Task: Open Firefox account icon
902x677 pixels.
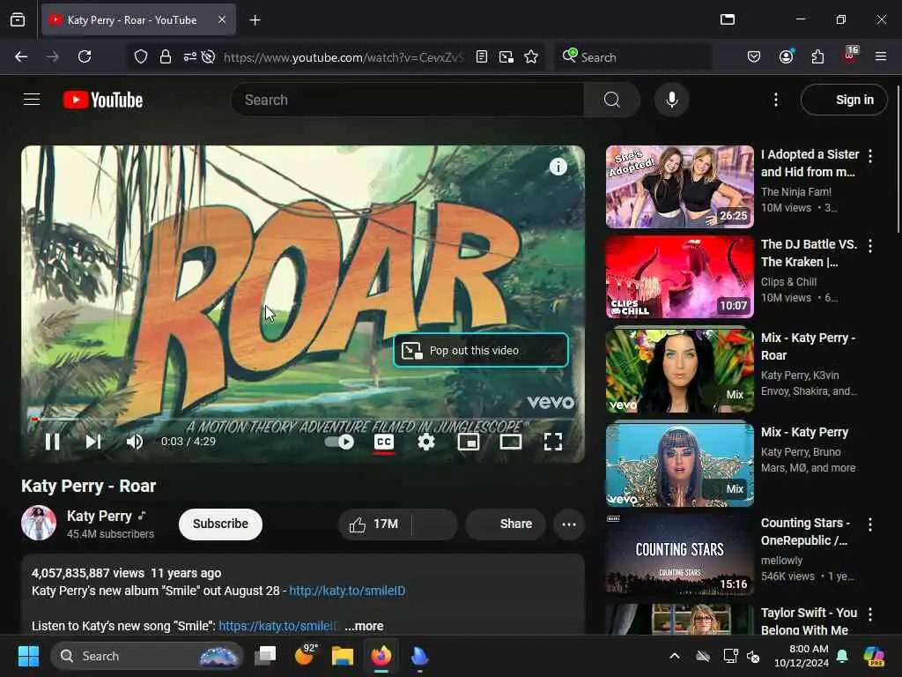Action: coord(786,56)
